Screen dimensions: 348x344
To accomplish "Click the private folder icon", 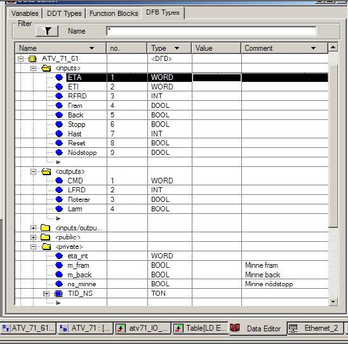I will point(46,246).
